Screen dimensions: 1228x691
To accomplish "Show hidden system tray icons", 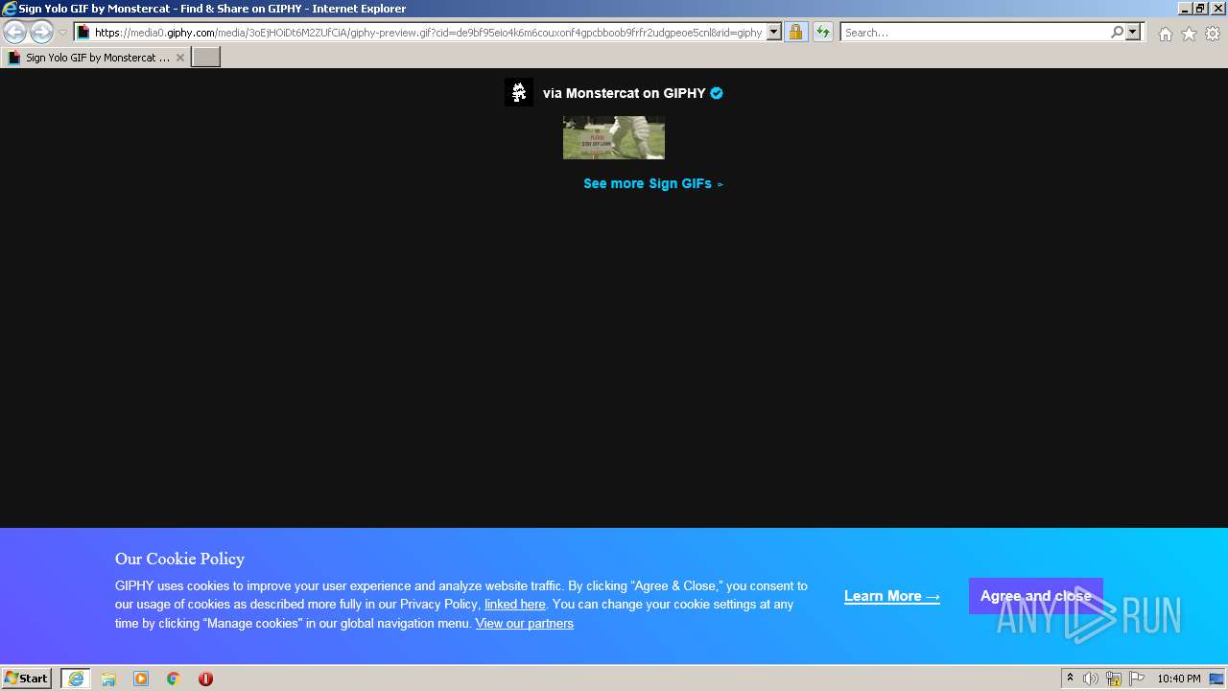I will 1070,679.
